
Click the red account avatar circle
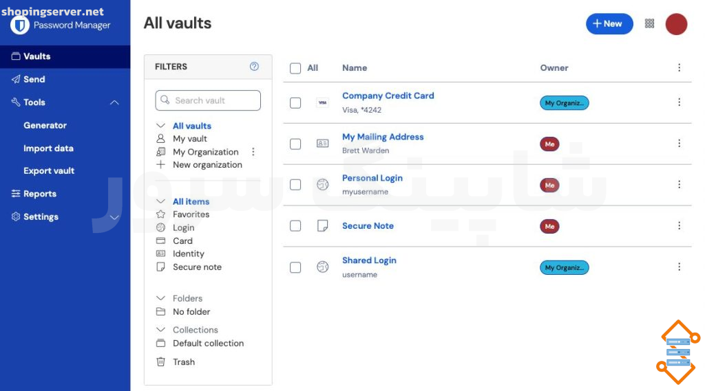point(676,24)
